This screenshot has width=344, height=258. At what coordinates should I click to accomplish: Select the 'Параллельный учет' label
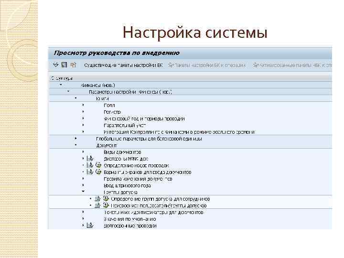click(x=125, y=126)
